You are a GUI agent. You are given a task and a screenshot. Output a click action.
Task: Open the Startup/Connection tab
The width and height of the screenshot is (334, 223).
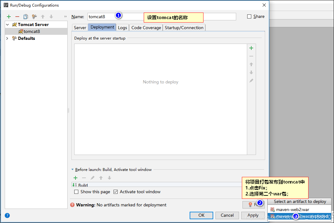[184, 28]
